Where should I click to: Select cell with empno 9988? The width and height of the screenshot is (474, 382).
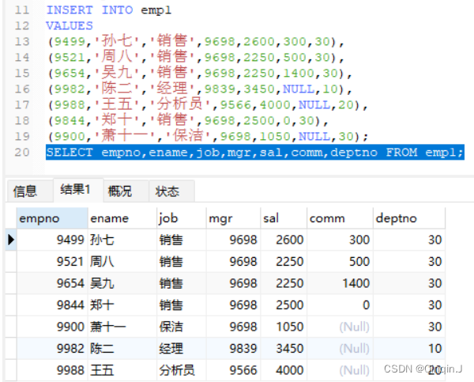point(52,370)
